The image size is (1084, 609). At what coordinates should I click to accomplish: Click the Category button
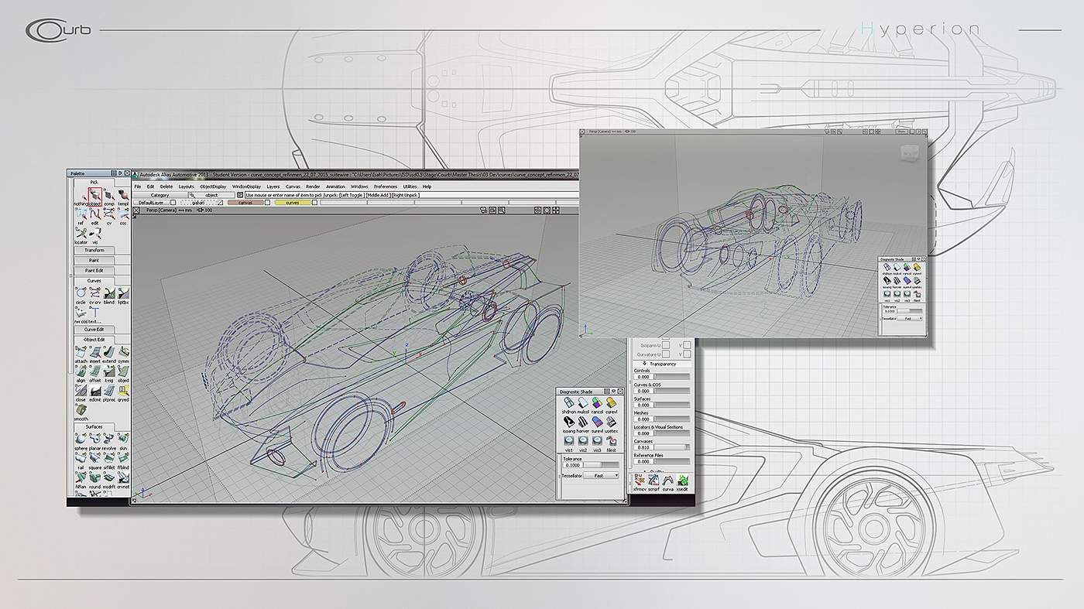click(x=160, y=195)
